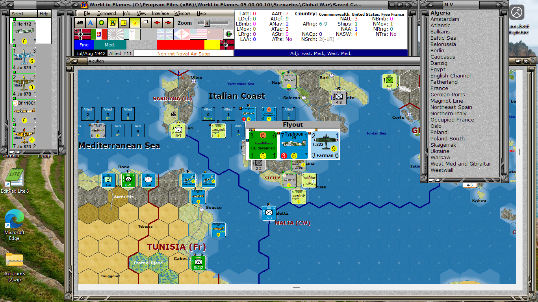Open the main Help menu
This screenshot has height=302, width=538.
201,13
